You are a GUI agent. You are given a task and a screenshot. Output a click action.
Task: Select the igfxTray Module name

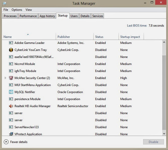25,71
